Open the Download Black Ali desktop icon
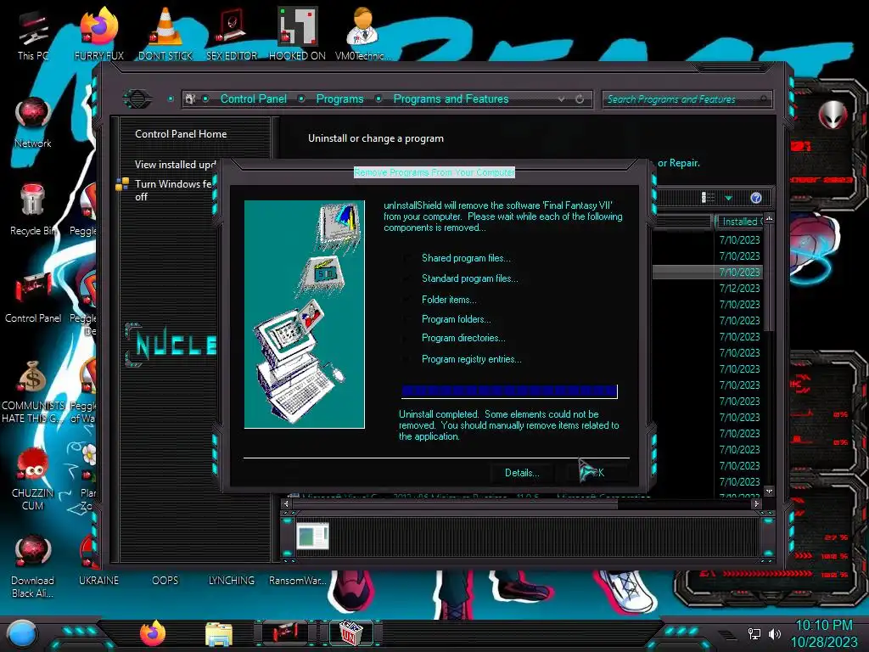The height and width of the screenshot is (652, 869). click(33, 566)
